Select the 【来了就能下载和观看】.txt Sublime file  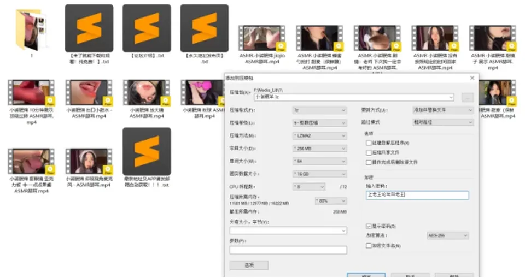pyautogui.click(x=89, y=34)
